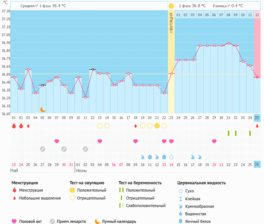Click the medication pill icon on day 05
Viewport: 264px width, 224px height.
coord(43,149)
